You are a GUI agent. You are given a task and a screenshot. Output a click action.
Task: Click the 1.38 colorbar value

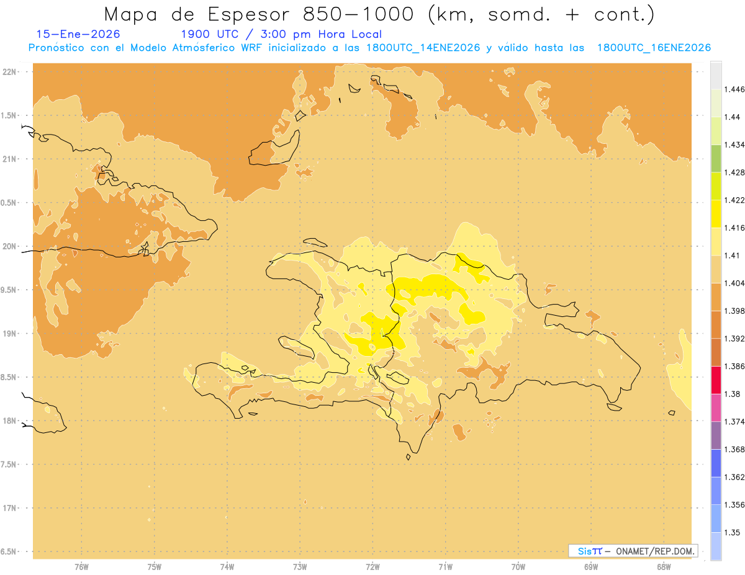pos(732,394)
